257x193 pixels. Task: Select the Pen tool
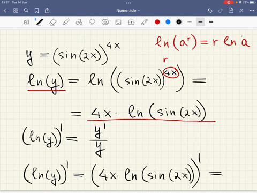click(x=39, y=22)
